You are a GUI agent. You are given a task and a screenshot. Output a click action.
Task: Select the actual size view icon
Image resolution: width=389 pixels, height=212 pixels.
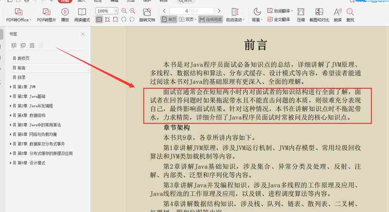point(99,19)
